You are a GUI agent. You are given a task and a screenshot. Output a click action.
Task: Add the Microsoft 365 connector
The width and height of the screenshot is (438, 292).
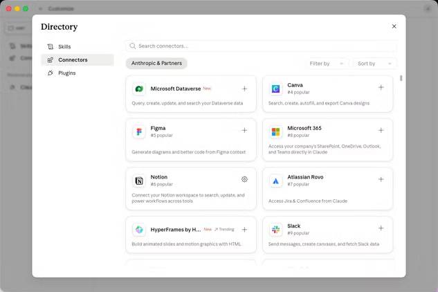[381, 130]
